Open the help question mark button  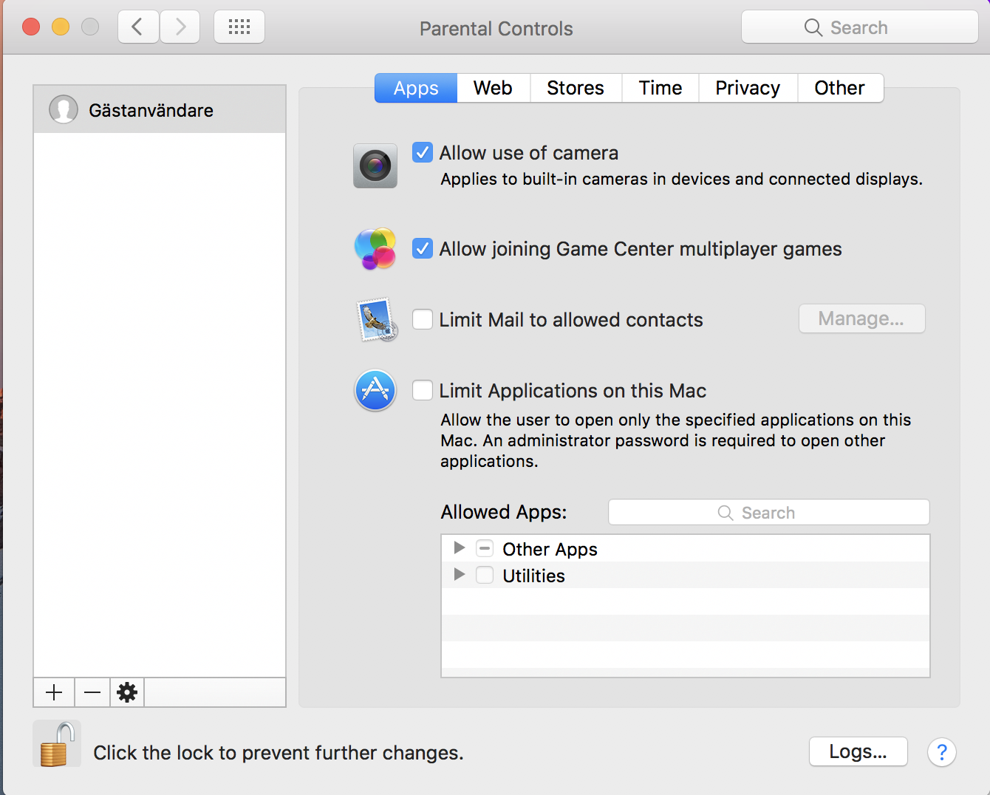pos(942,752)
